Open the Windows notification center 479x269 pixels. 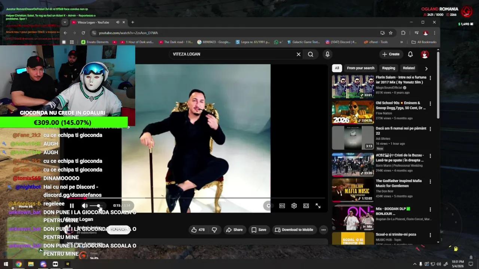click(471, 264)
